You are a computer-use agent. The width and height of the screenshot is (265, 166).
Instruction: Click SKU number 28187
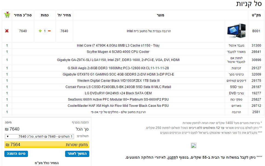click(256, 87)
